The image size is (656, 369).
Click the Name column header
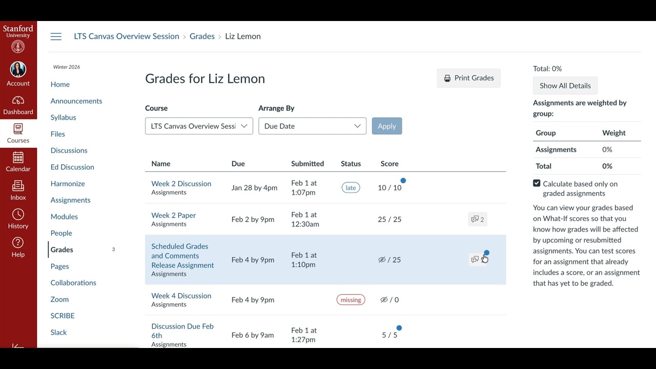click(161, 163)
